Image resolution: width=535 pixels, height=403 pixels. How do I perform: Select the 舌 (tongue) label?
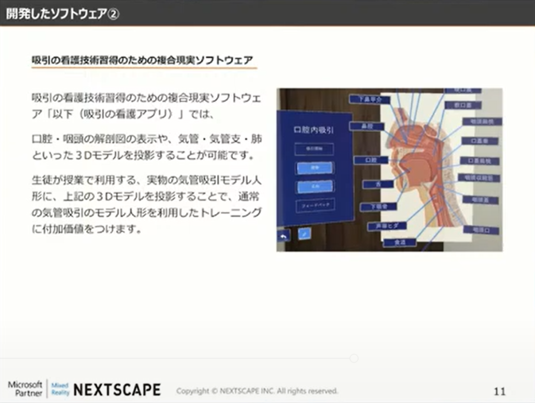pos(378,183)
